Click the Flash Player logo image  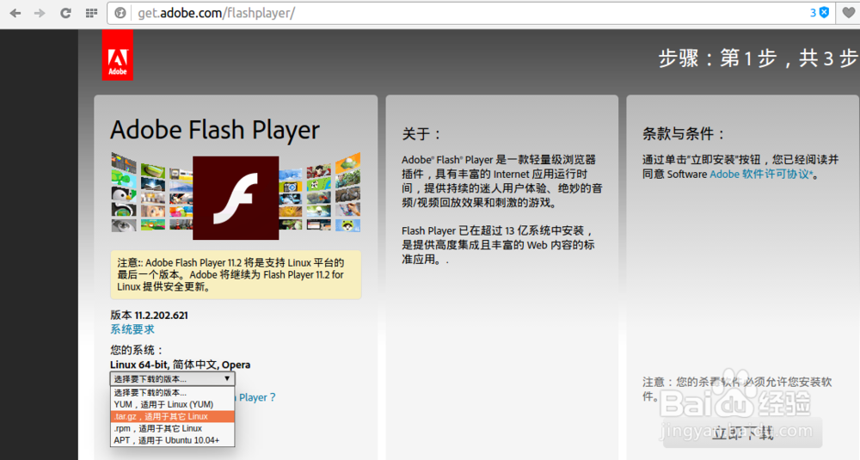[236, 198]
